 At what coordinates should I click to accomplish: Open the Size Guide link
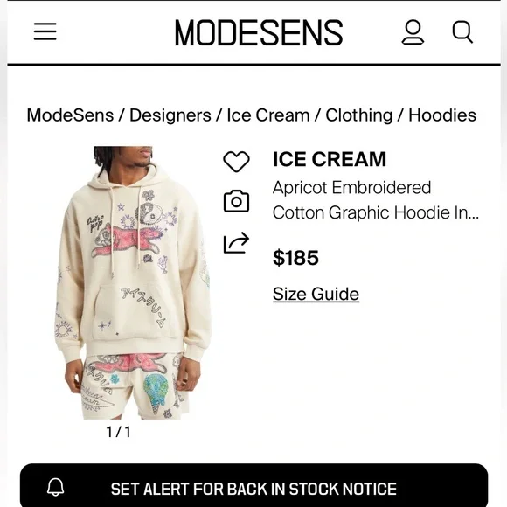(316, 294)
